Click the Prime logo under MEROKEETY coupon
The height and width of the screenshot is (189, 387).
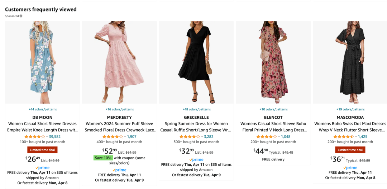[x=119, y=170]
